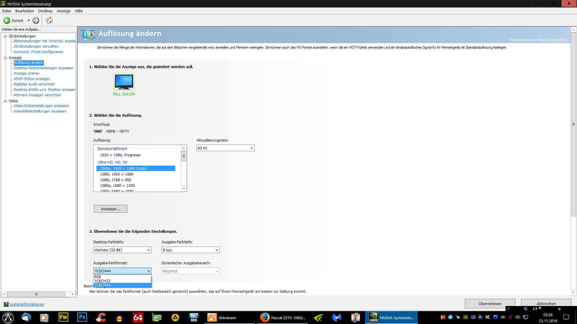Screen dimensions: 577x324
Task: Open the Aktualisierungsrate 60 Hz dropdown
Action: (x=225, y=148)
